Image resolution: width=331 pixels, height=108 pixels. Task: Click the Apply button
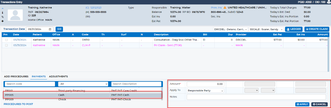tap(303, 104)
